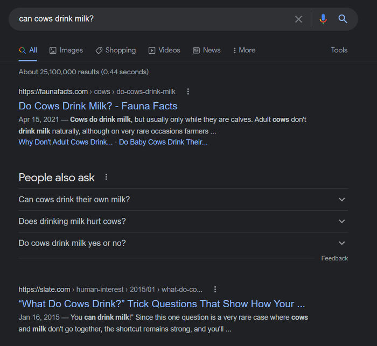Clear the search box with the X icon
The width and height of the screenshot is (377, 346).
point(298,19)
